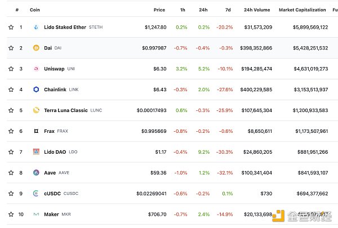Screen dimensions: 338x228
Task: Sort table by Coin header
Action: click(x=35, y=10)
